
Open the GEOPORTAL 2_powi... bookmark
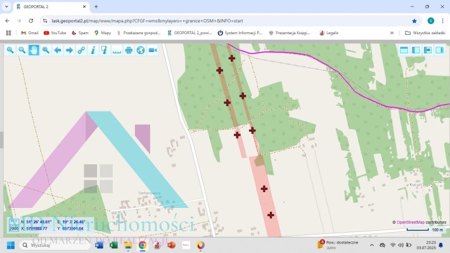[190, 33]
